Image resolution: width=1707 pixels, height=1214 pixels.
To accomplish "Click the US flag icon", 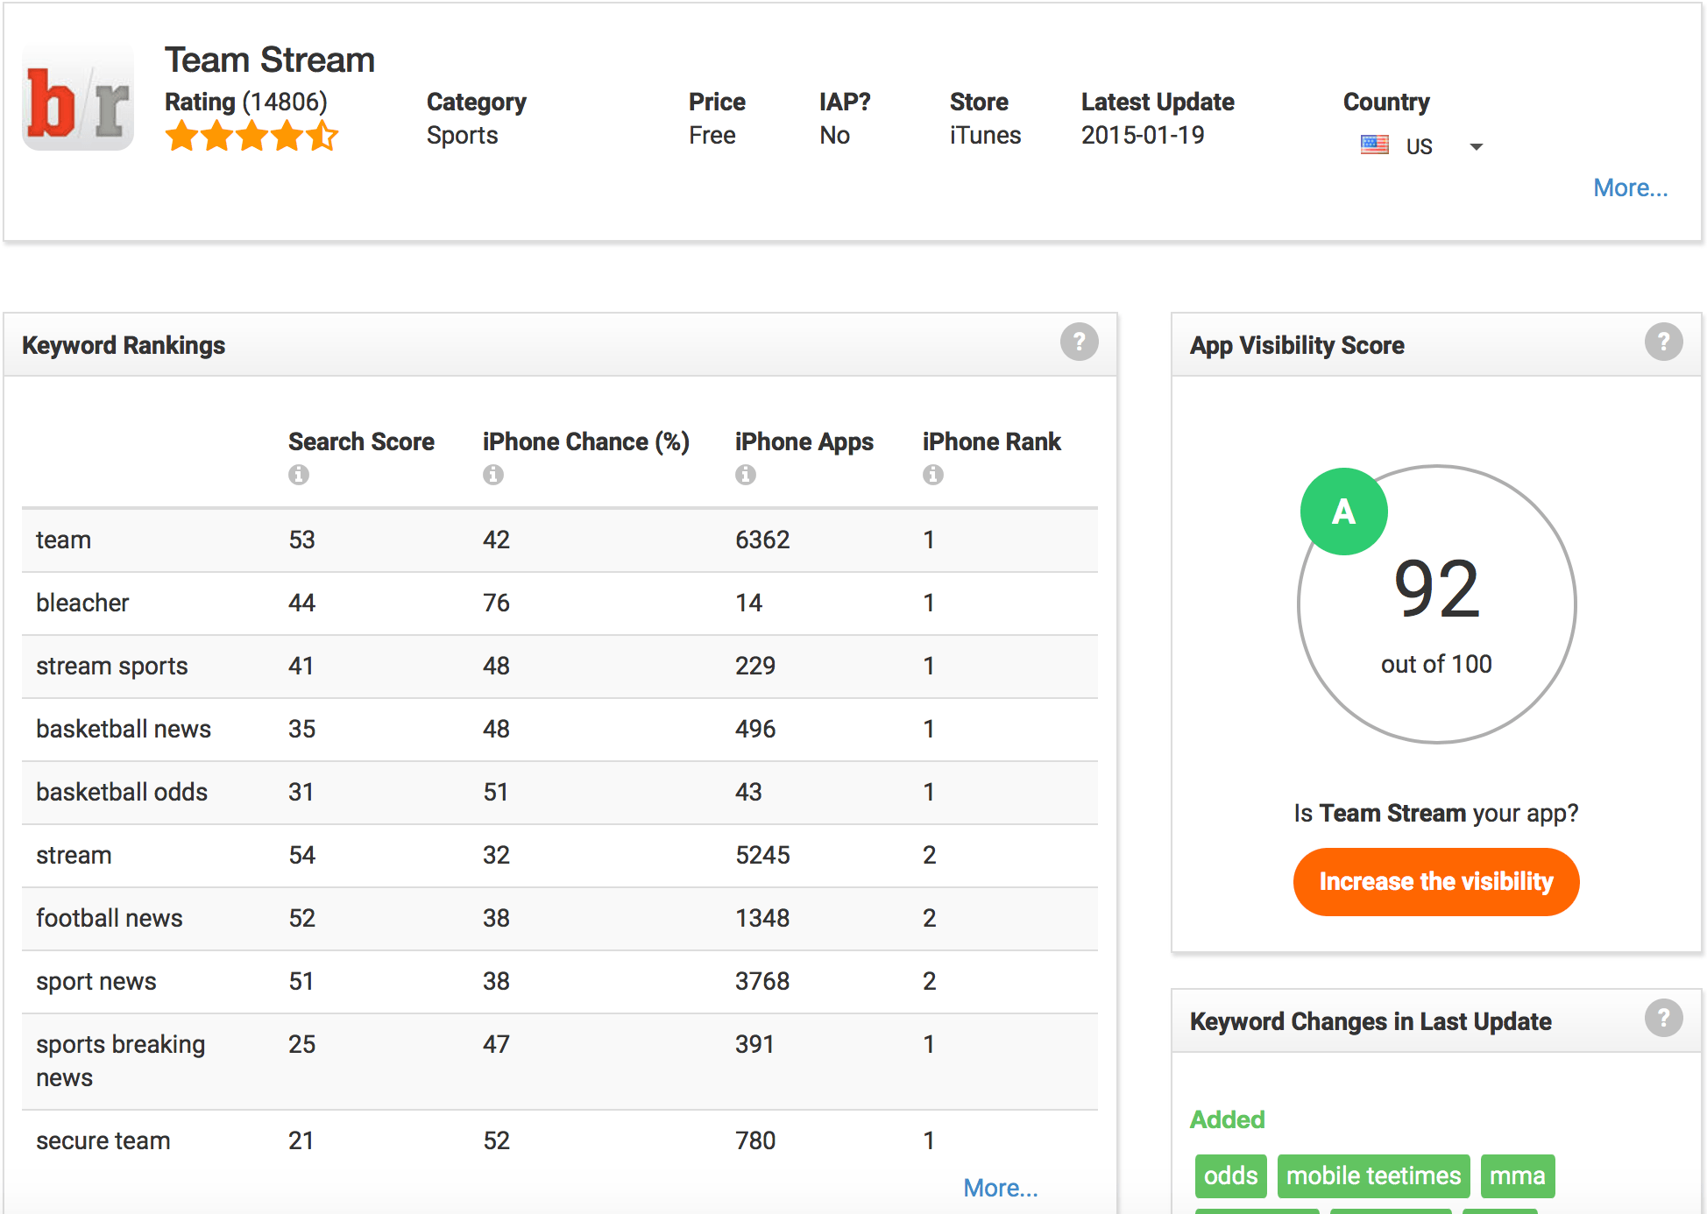I will [x=1374, y=145].
